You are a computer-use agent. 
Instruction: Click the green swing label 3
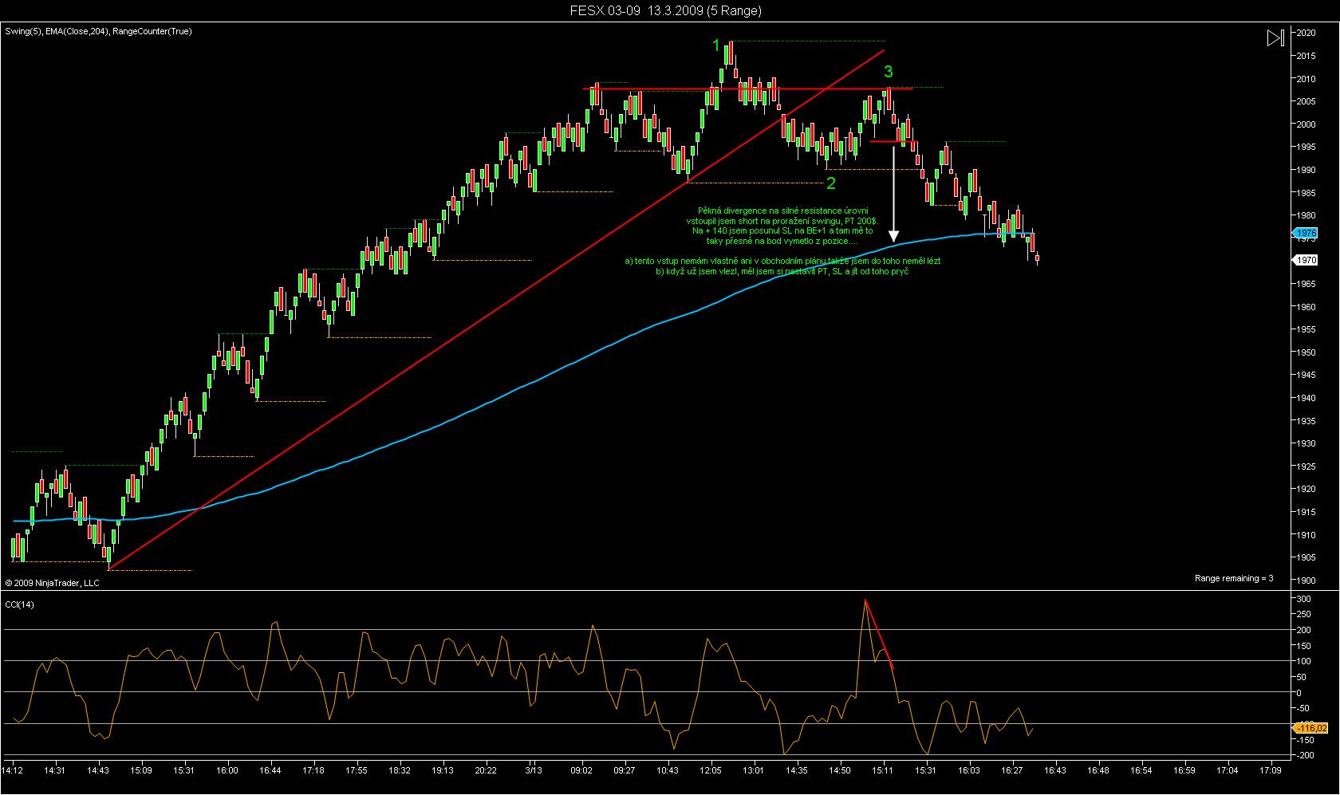point(889,72)
